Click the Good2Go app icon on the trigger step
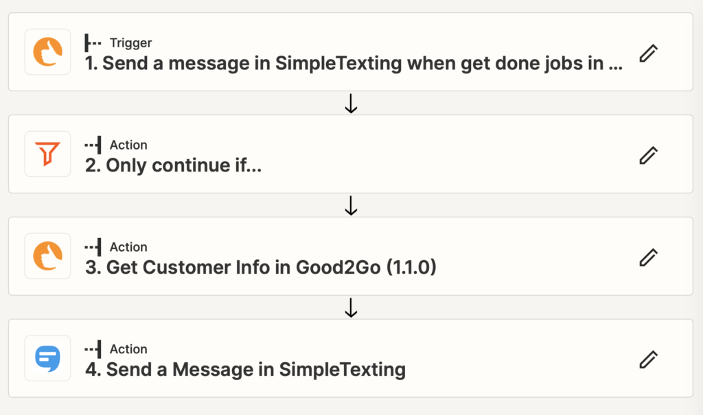703x415 pixels. 47,52
